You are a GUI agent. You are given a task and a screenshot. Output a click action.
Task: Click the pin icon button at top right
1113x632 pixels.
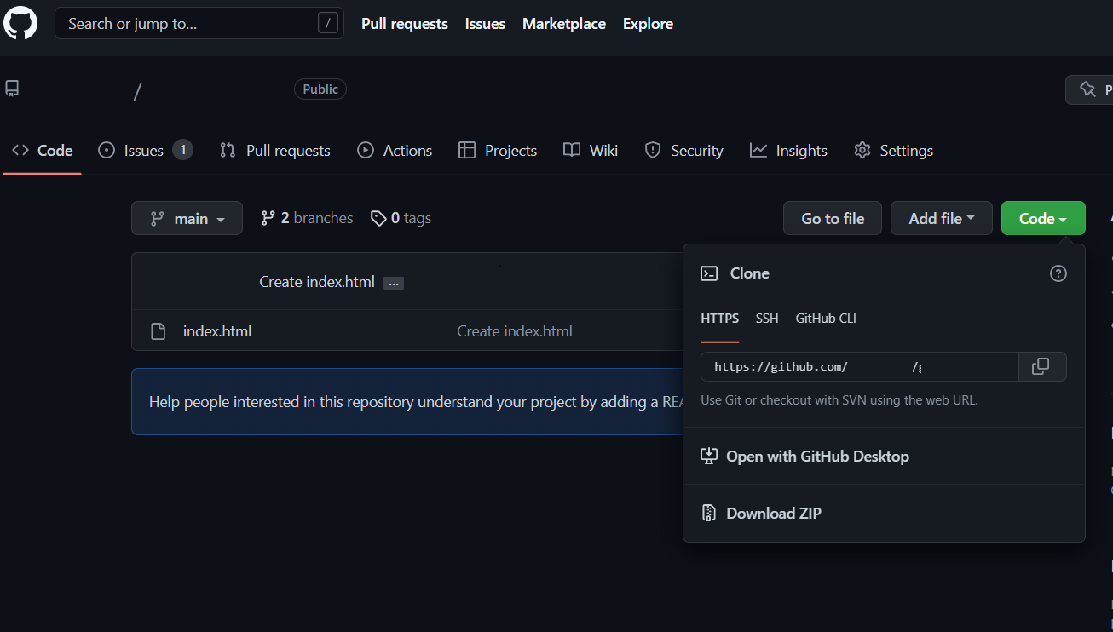[1089, 89]
